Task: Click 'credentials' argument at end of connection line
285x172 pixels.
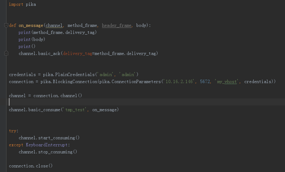Action: pyautogui.click(x=257, y=82)
